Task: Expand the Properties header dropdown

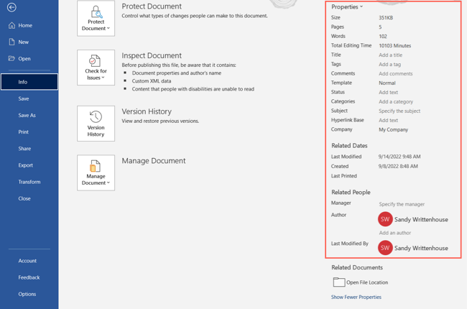Action: point(347,7)
